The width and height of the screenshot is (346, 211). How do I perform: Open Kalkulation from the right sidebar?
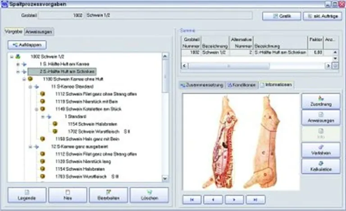pyautogui.click(x=320, y=166)
